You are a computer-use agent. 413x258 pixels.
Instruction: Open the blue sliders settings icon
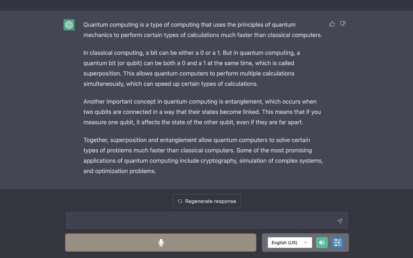point(337,243)
